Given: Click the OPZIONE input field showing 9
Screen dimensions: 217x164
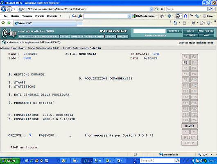Looking at the screenshot, I should (30, 135).
